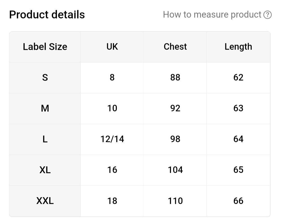Screen dimensions: 281x221
Task: Select the Product details heading
Action: coord(47,15)
